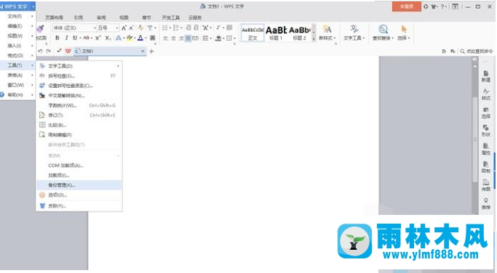Click the center alignment icon
This screenshot has height=273, width=497.
tap(173, 38)
